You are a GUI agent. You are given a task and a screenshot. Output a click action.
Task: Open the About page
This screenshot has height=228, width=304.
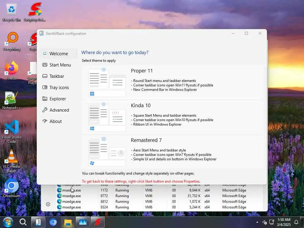(x=58, y=121)
